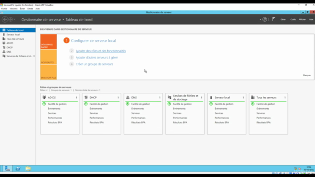
Task: Click DNS Facilité de gestion status icon
Action: pyautogui.click(x=127, y=104)
